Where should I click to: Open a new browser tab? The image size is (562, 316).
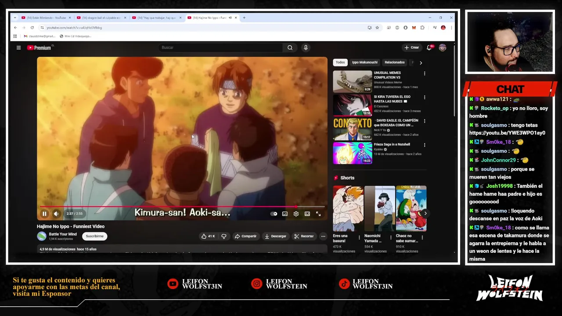244,18
